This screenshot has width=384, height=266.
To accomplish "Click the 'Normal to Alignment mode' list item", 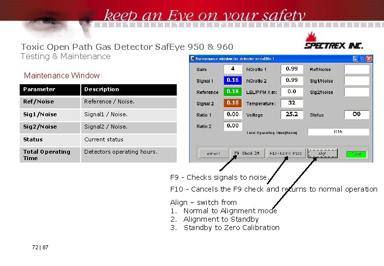I will [x=230, y=211].
